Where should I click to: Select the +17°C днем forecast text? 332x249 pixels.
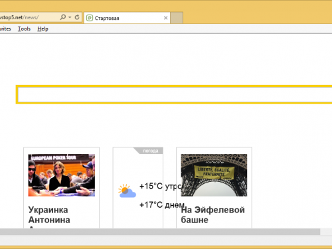coord(162,205)
